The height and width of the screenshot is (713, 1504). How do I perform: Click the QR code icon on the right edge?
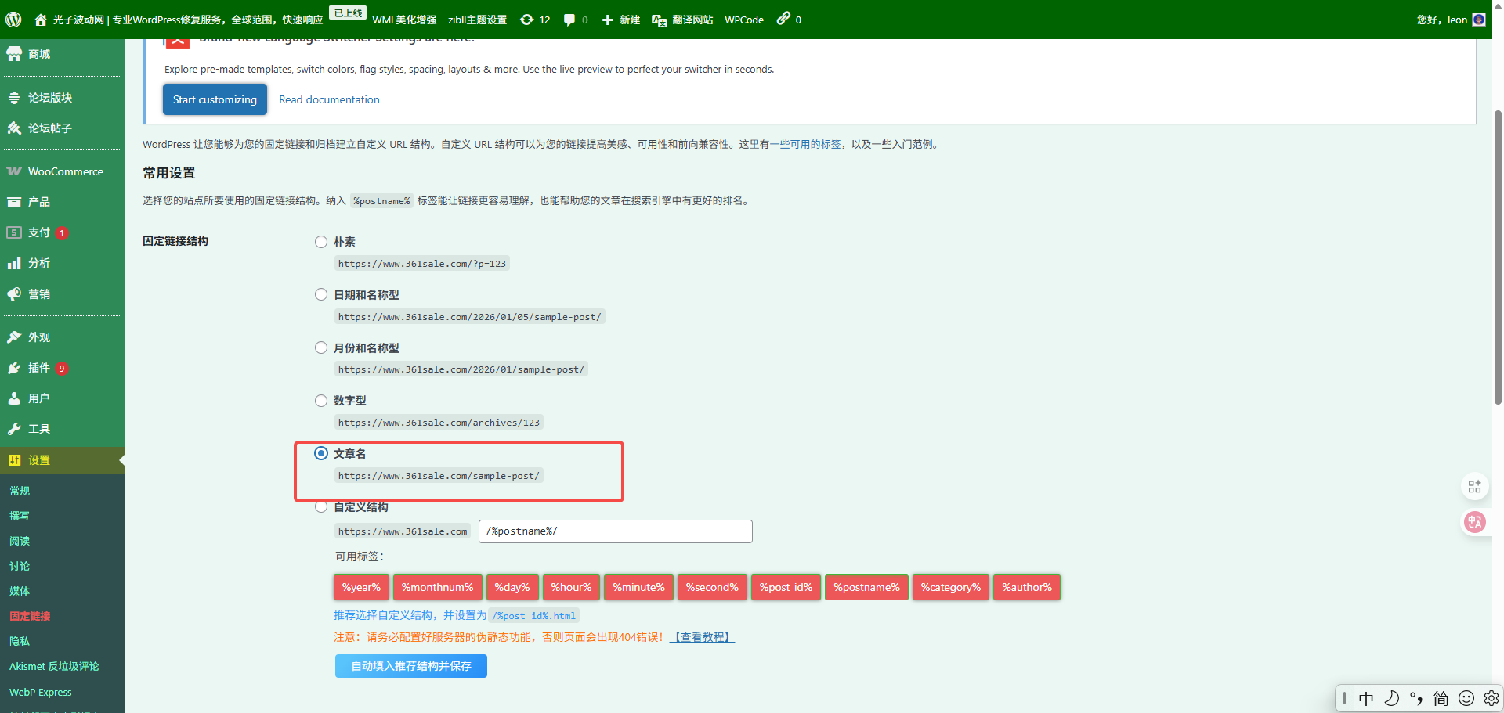click(x=1475, y=486)
